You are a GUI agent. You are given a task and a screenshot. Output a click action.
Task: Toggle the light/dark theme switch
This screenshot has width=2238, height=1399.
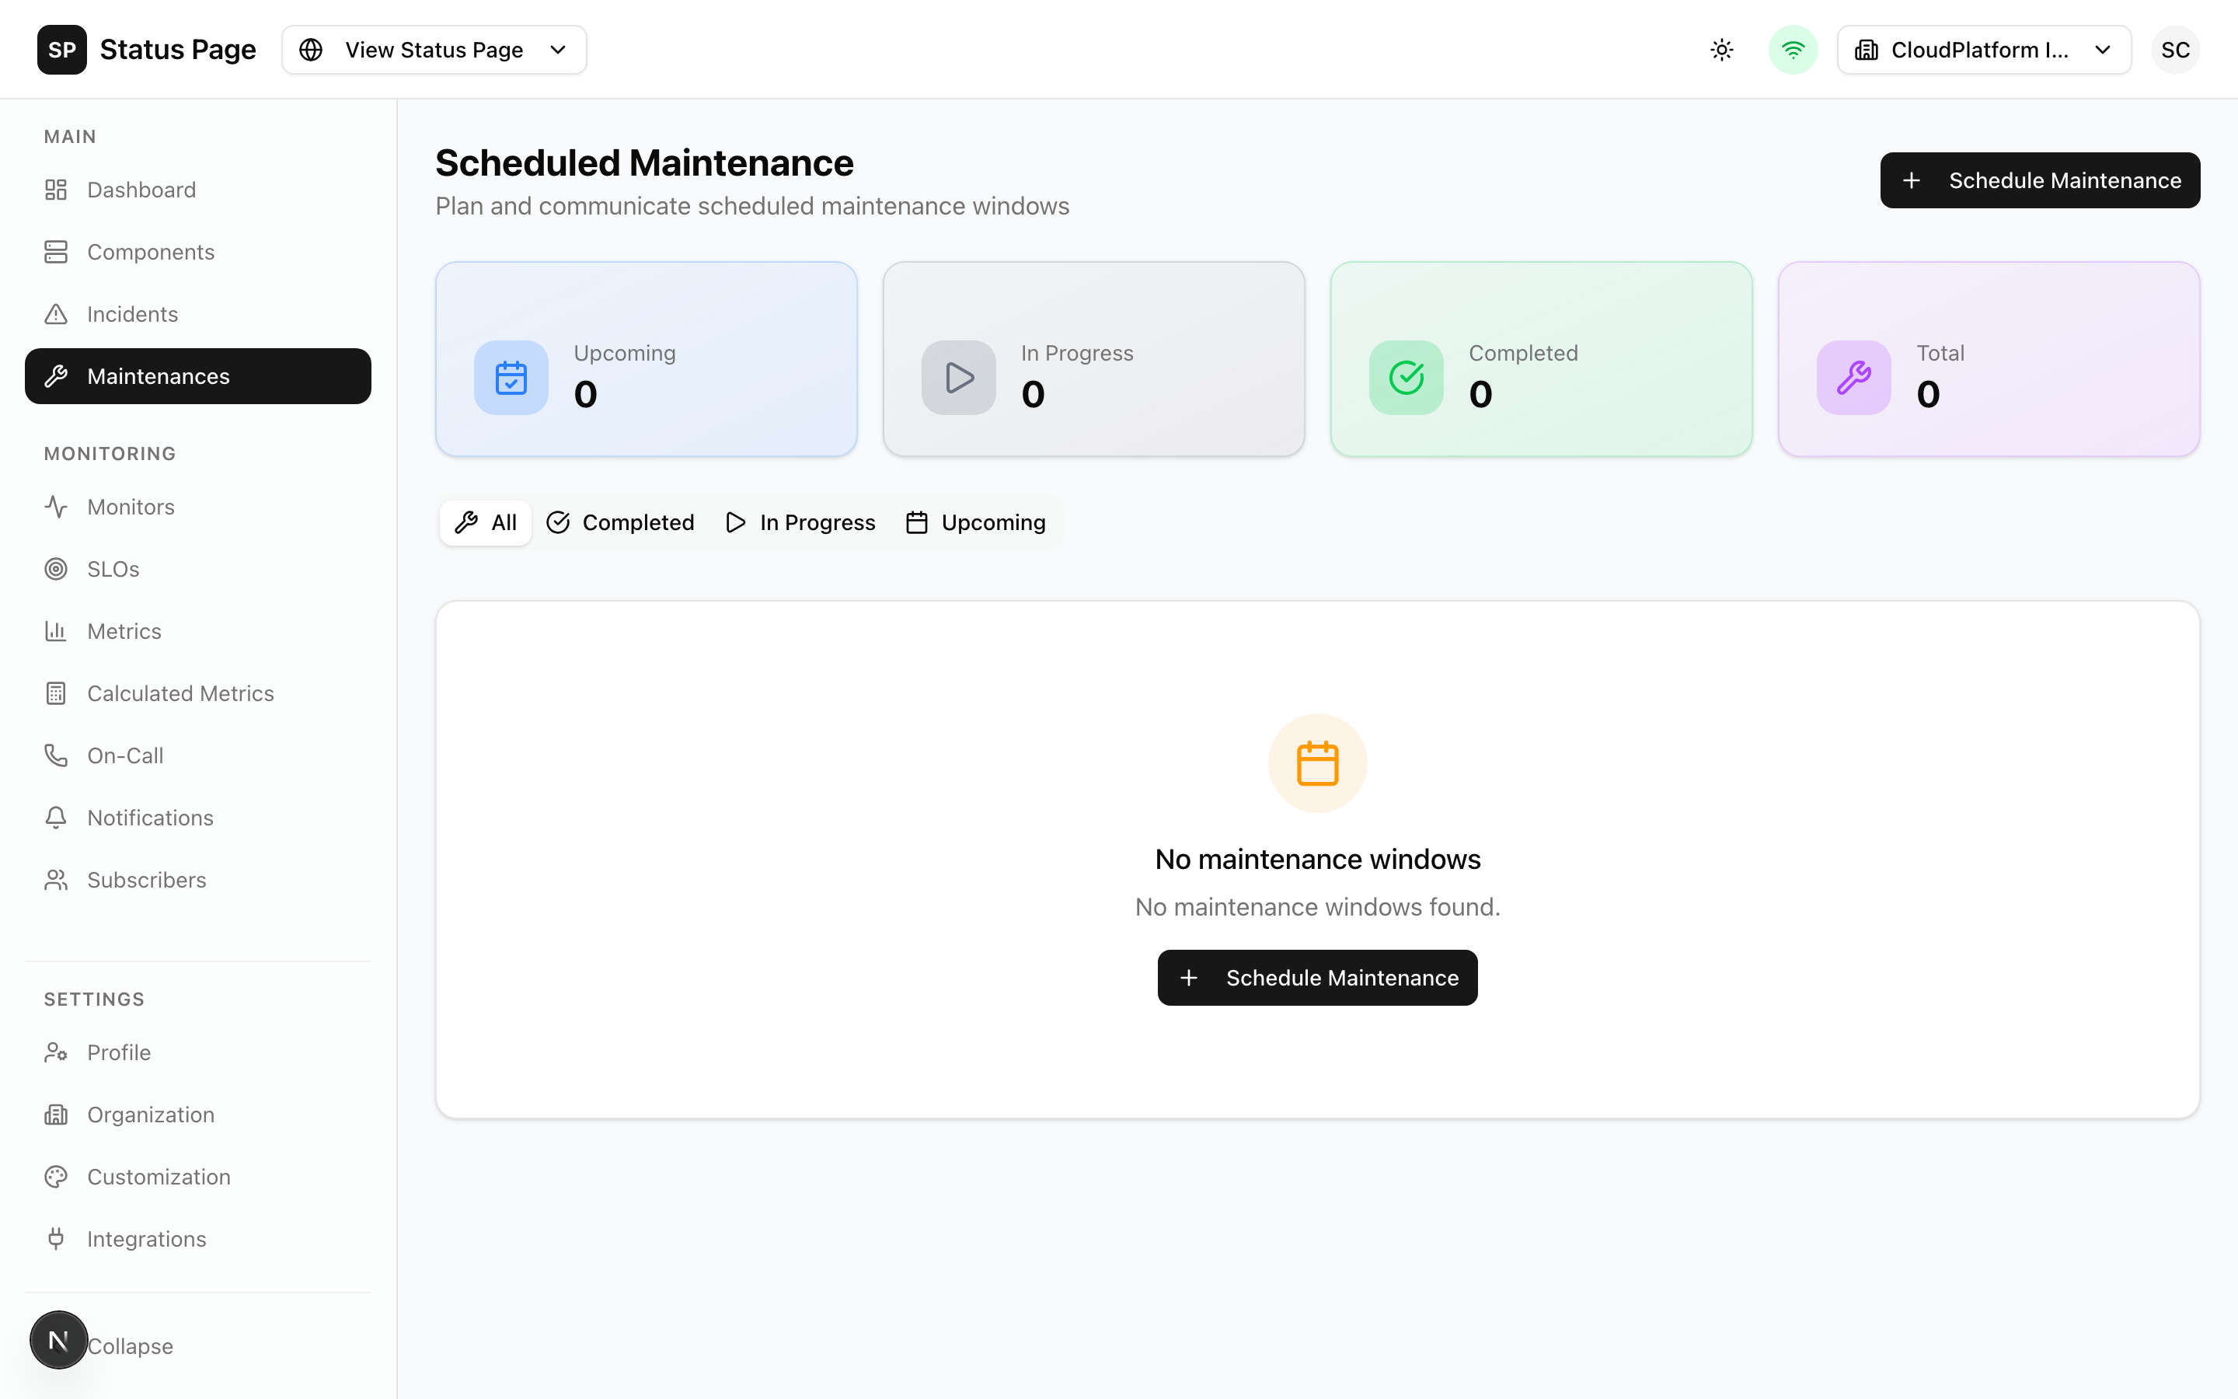point(1720,49)
